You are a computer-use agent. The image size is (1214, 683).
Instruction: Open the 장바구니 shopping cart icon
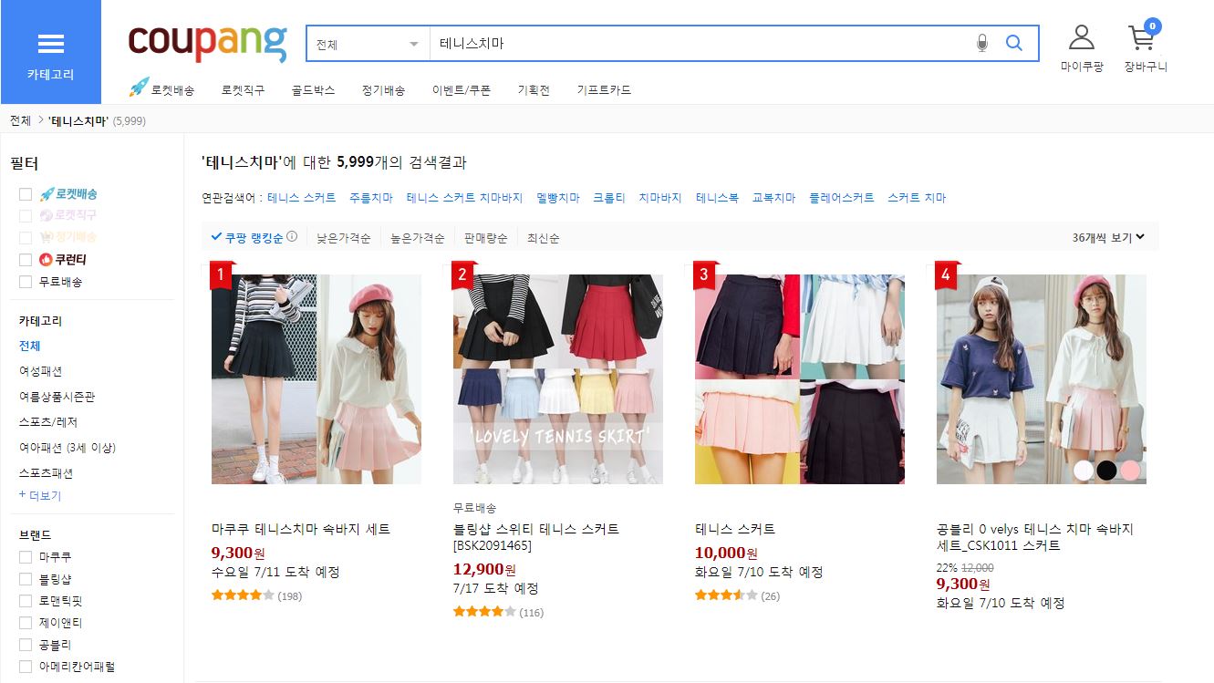(1143, 37)
